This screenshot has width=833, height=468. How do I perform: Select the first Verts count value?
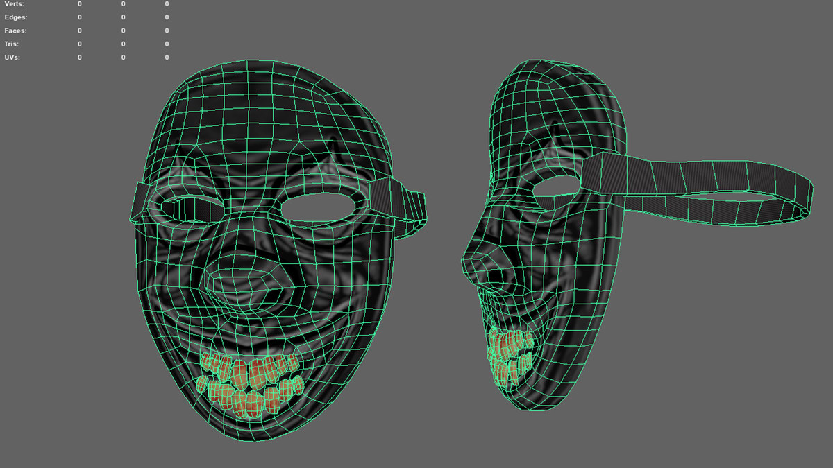coord(79,4)
